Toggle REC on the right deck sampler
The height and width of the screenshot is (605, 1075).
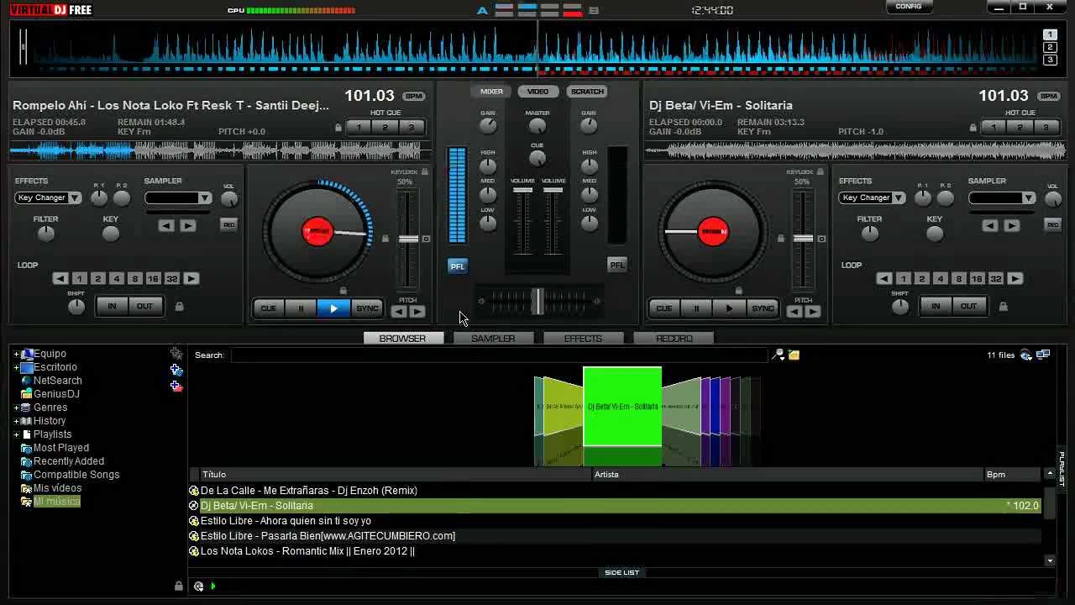click(1052, 224)
